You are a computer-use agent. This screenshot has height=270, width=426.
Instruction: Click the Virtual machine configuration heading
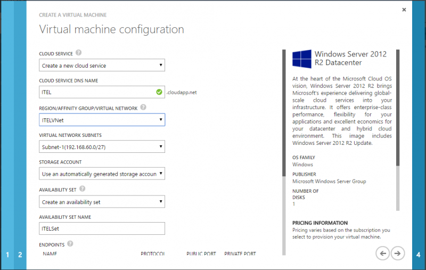tap(111, 29)
